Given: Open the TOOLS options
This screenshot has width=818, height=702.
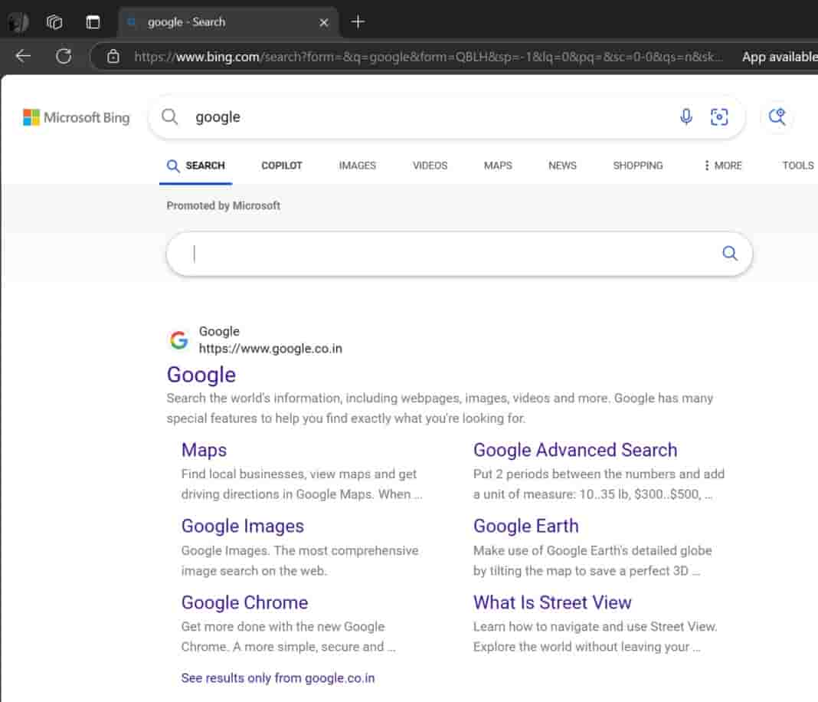Looking at the screenshot, I should (x=797, y=165).
